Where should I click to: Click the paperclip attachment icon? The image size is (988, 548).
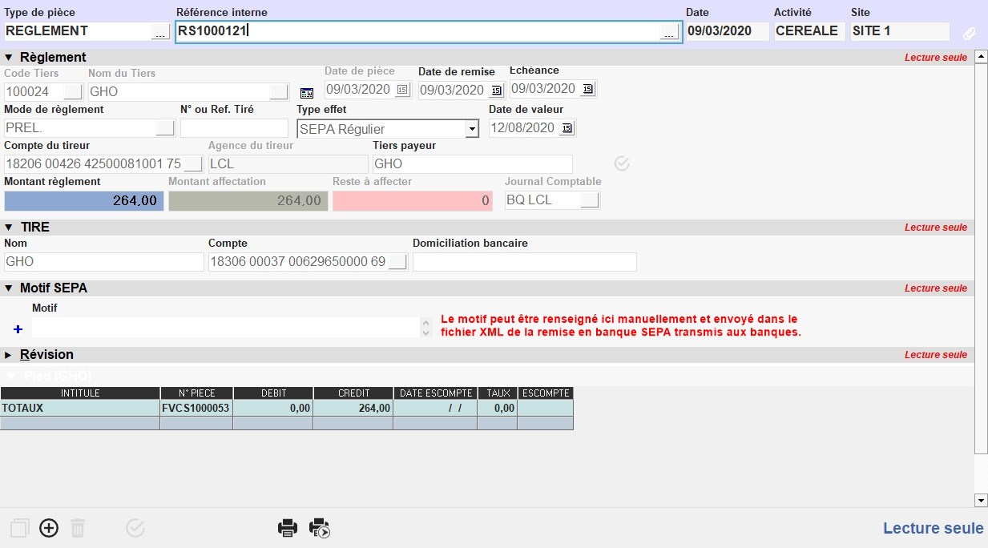tap(969, 33)
